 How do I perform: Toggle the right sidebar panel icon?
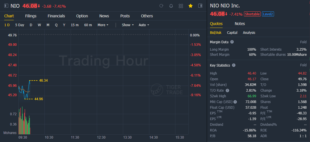click(x=200, y=6)
